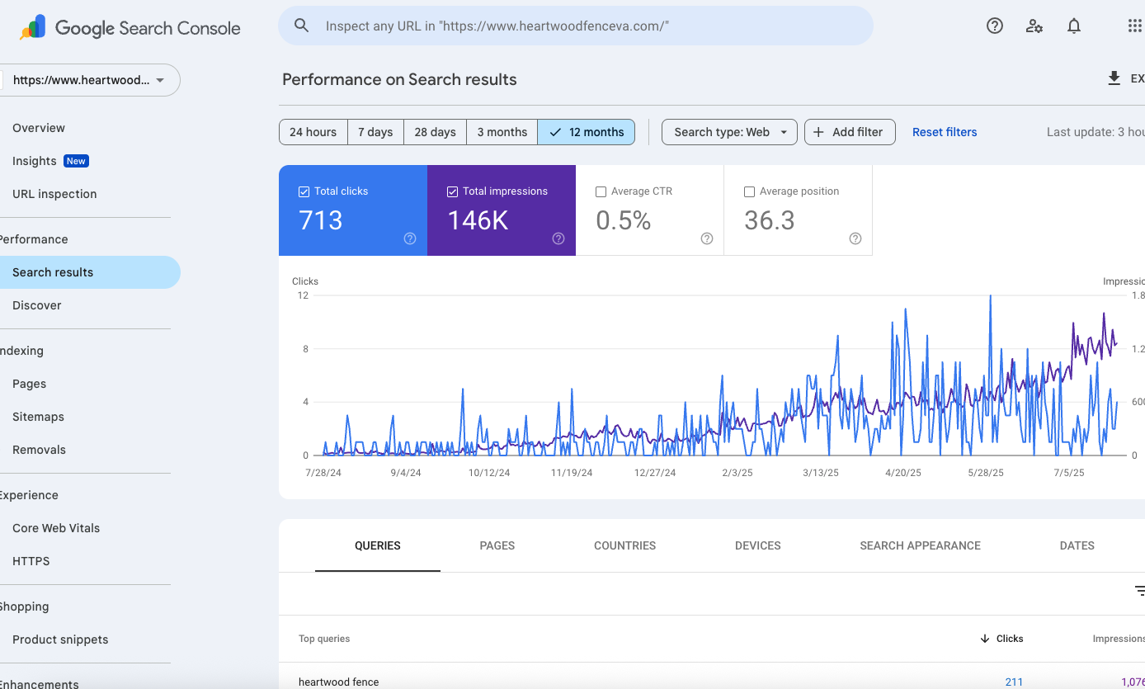Click the 211 clicks value

(x=1014, y=682)
